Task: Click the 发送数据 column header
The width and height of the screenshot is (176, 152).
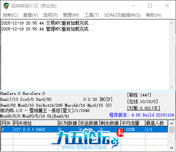Action: pyautogui.click(x=90, y=123)
